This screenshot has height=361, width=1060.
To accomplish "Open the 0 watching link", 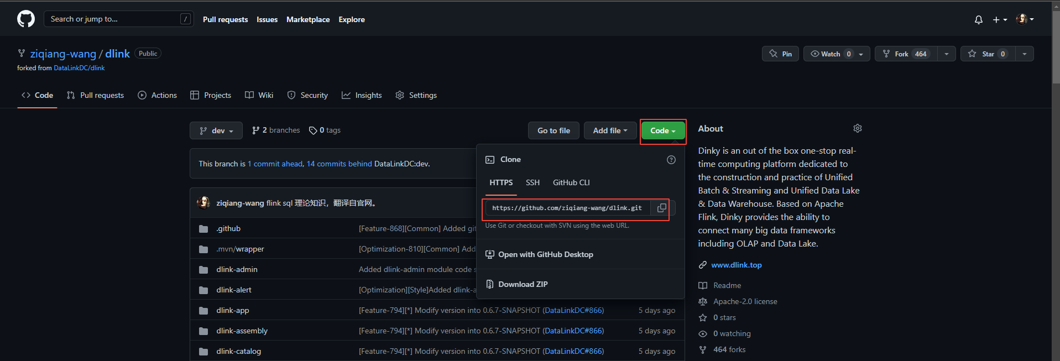I will (724, 333).
